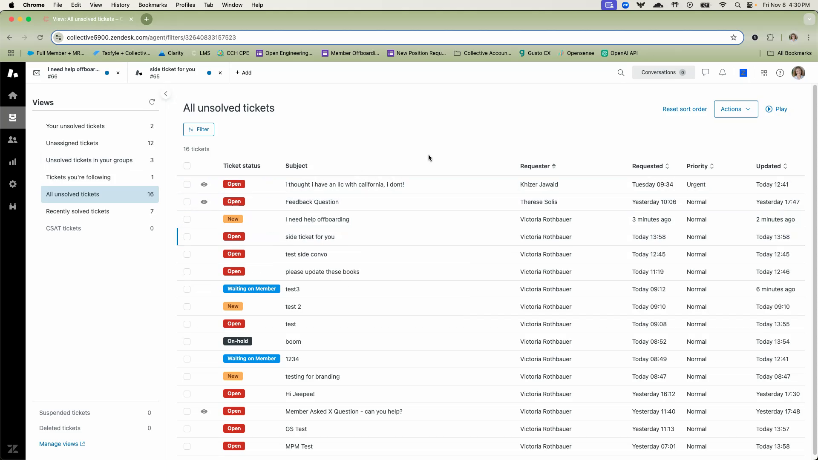Screen dimensions: 818x460
Task: Select the 'Feedback Question' ticket checkbox
Action: coord(187,202)
